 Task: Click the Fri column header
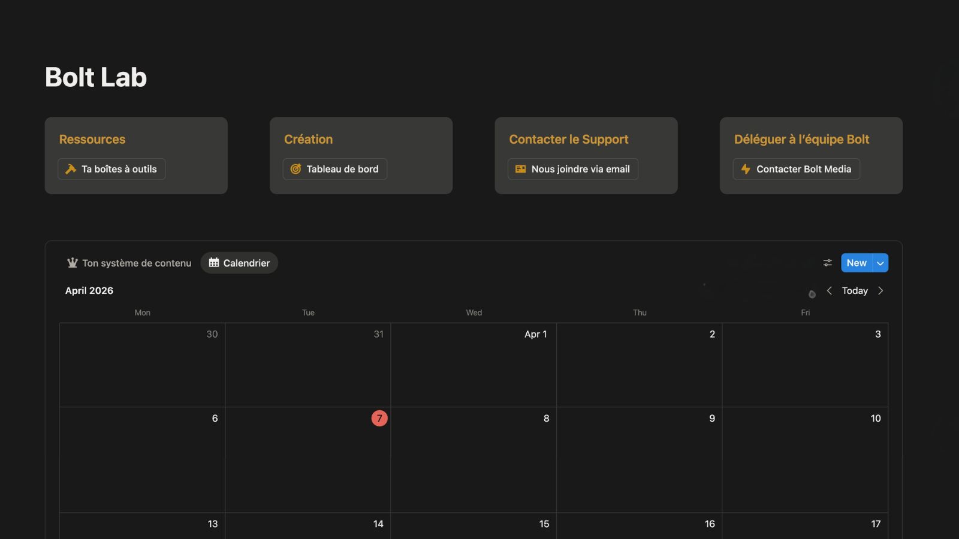(x=806, y=313)
